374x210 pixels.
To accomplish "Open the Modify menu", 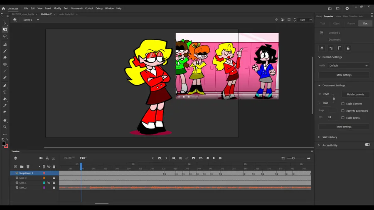I will pyautogui.click(x=57, y=8).
